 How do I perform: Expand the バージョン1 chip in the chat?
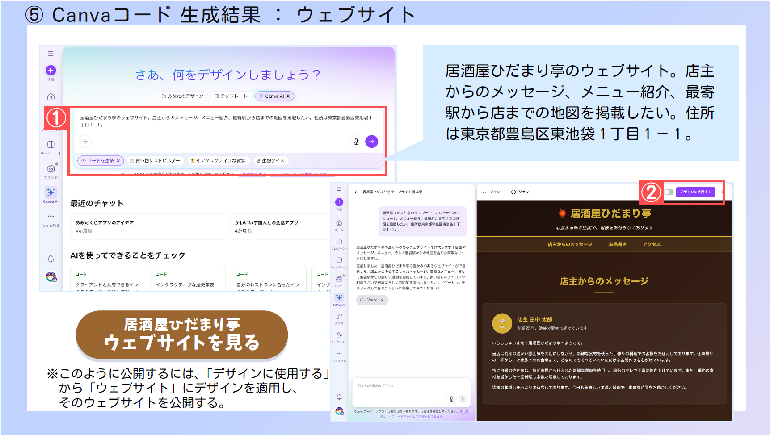[x=372, y=300]
